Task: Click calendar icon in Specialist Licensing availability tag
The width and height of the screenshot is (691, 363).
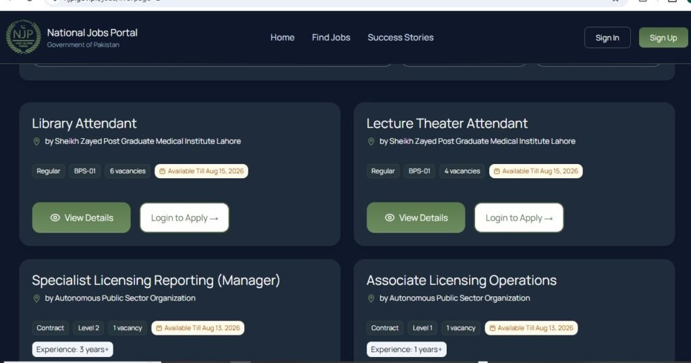Action: pyautogui.click(x=159, y=328)
